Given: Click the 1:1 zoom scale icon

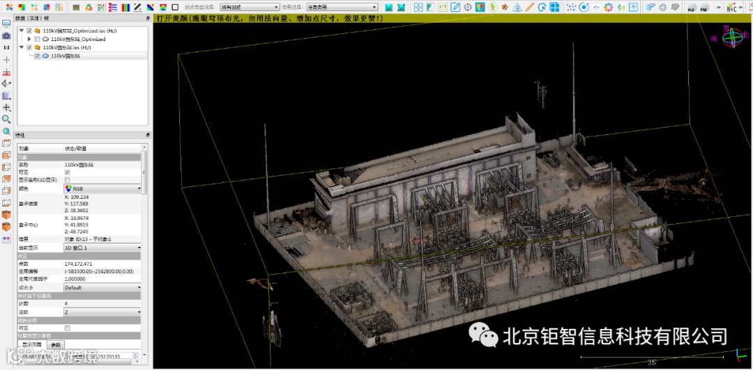Looking at the screenshot, I should point(6,47).
